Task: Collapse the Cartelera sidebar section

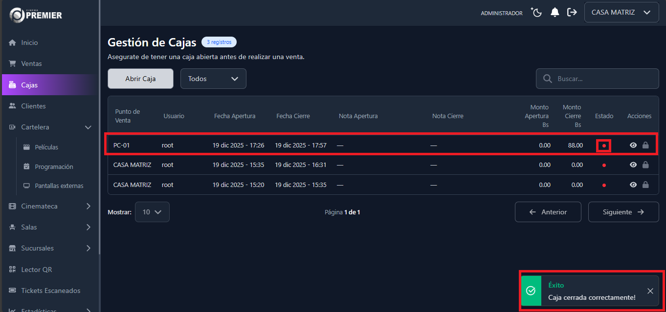Action: point(88,127)
